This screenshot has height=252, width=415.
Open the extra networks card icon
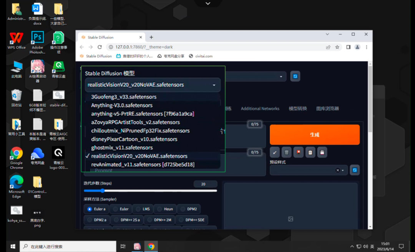298,152
